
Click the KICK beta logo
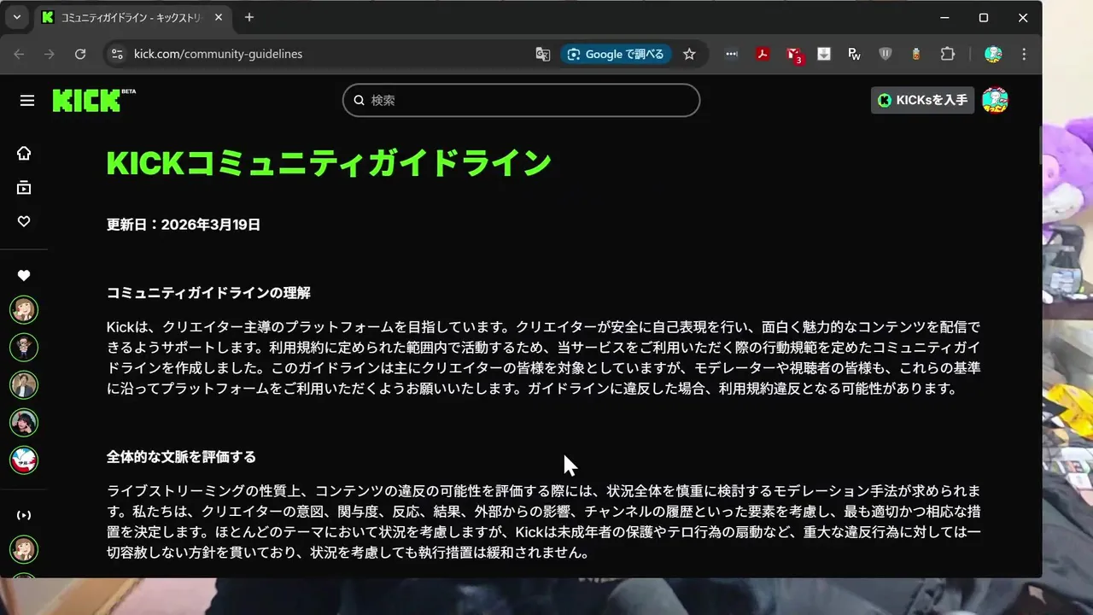click(x=94, y=100)
